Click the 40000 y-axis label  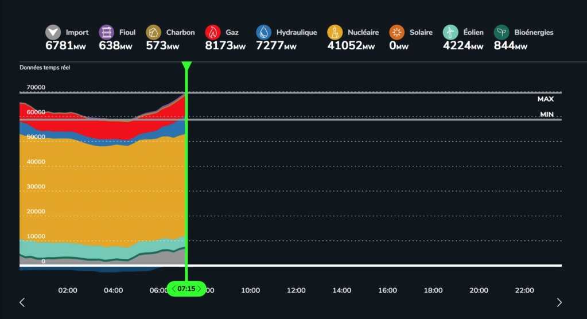36,162
